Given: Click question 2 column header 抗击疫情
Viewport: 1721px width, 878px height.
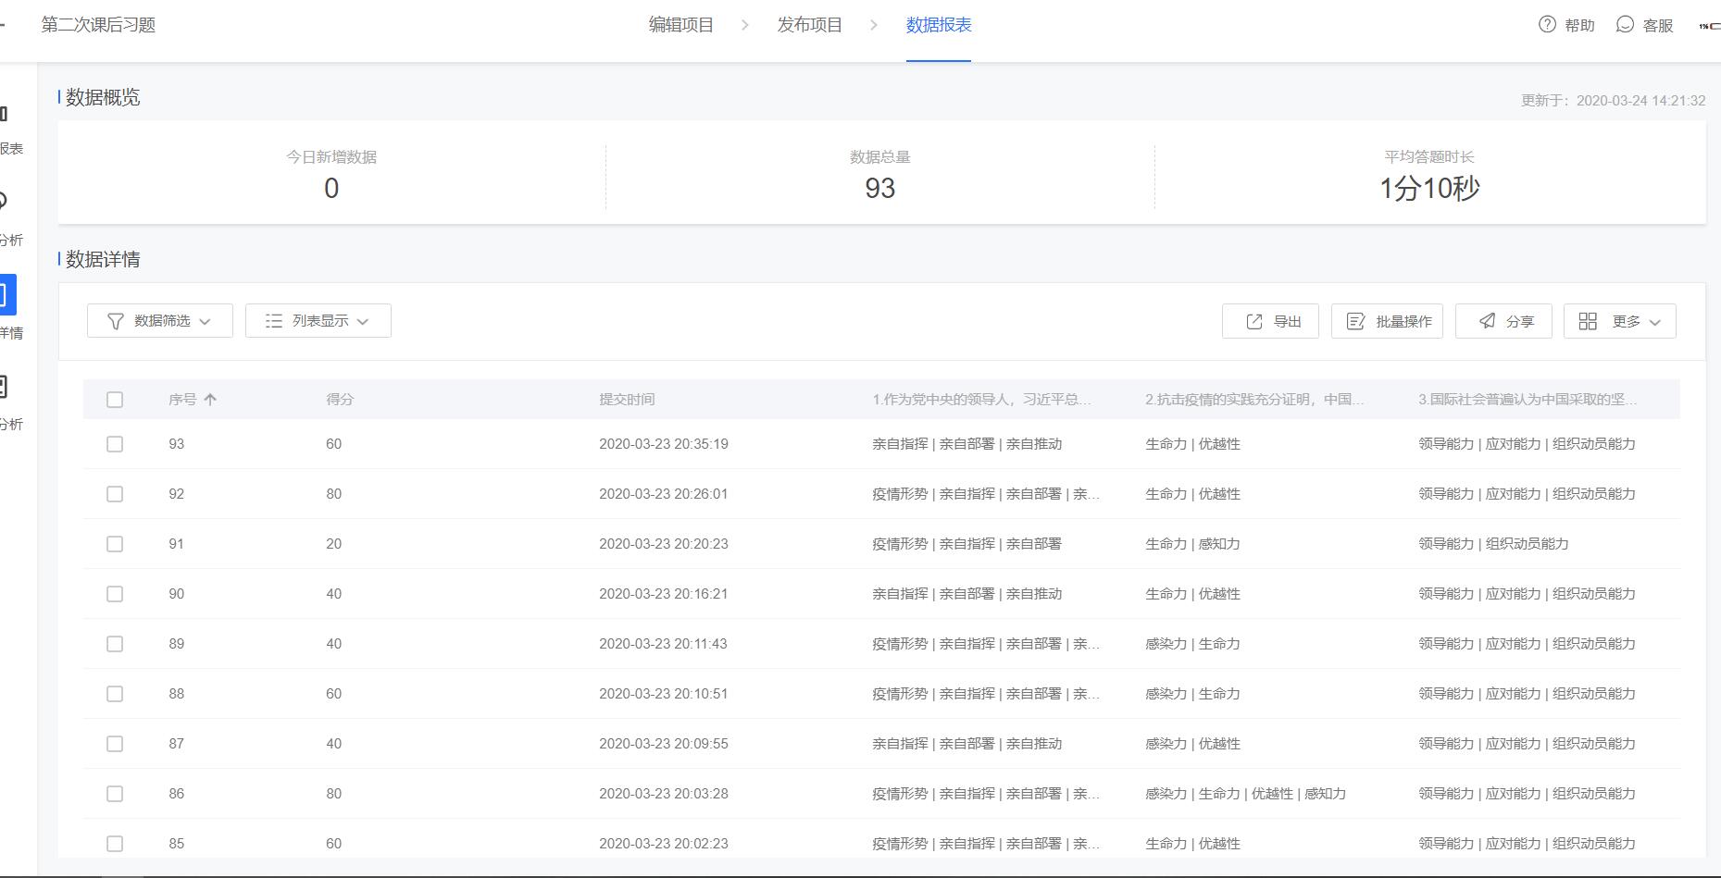Looking at the screenshot, I should pyautogui.click(x=1254, y=400).
